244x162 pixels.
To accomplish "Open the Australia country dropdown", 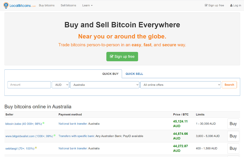I will tap(105, 85).
